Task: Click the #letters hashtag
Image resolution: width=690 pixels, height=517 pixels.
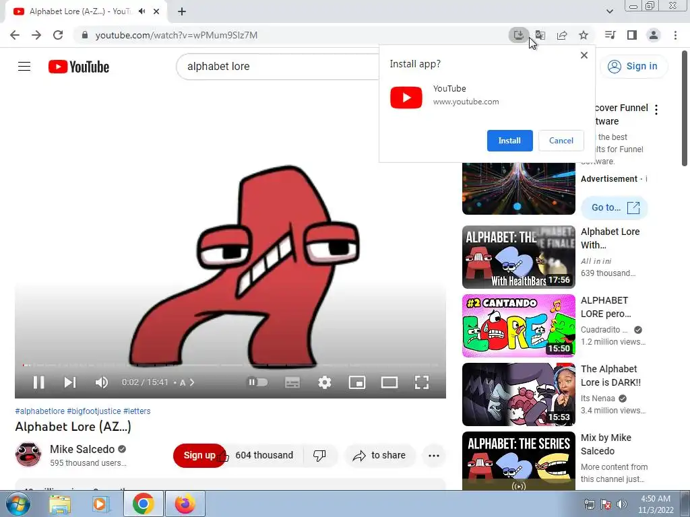Action: (x=137, y=411)
